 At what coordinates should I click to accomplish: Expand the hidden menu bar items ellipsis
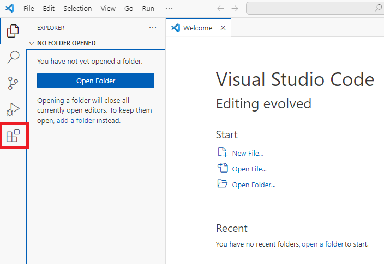coord(169,9)
